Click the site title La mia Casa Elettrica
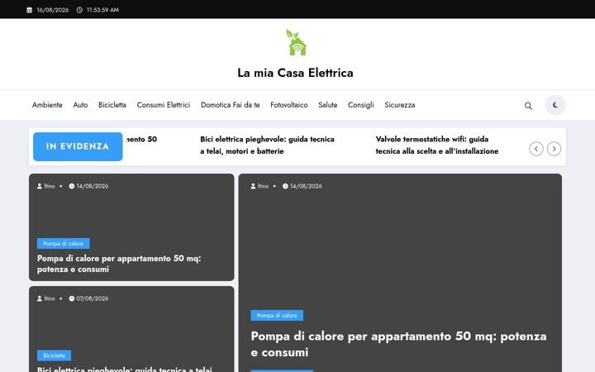Viewport: 595px width, 372px height. [x=295, y=73]
